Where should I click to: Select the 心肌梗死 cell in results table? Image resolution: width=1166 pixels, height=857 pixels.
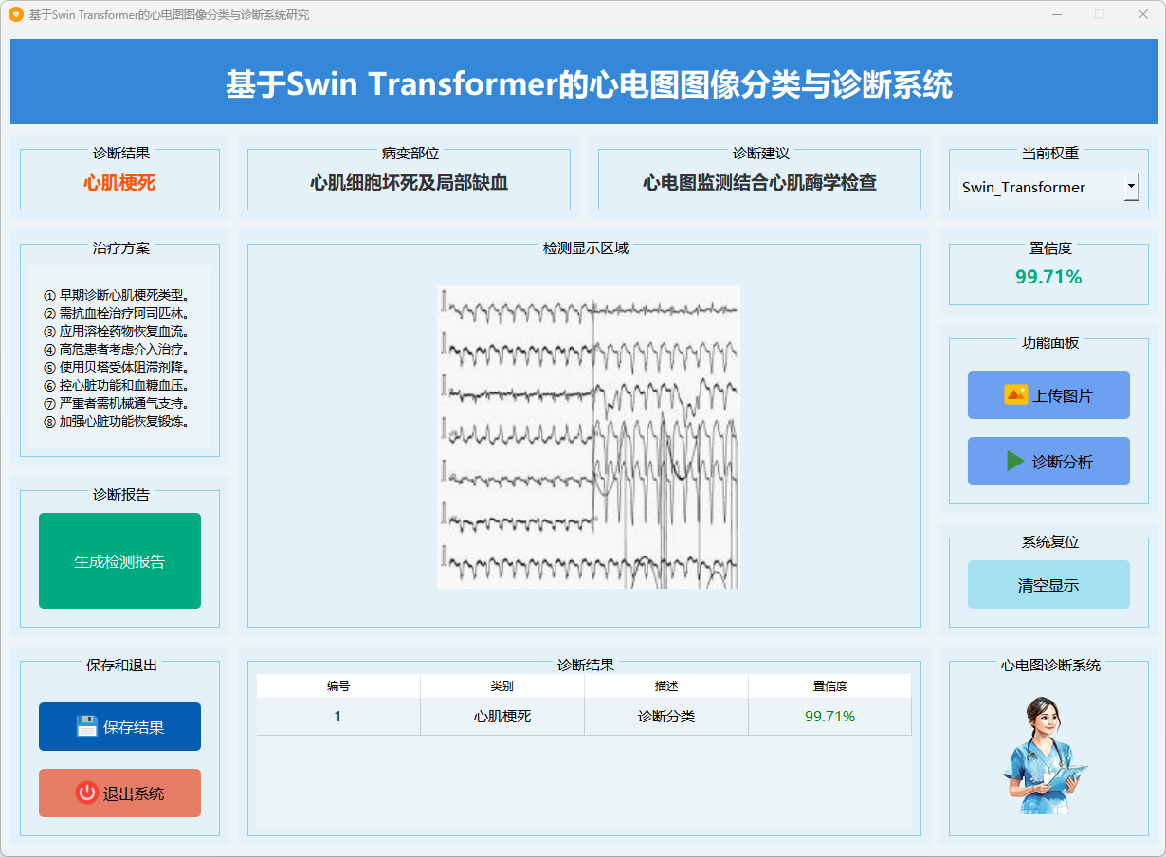pyautogui.click(x=502, y=717)
